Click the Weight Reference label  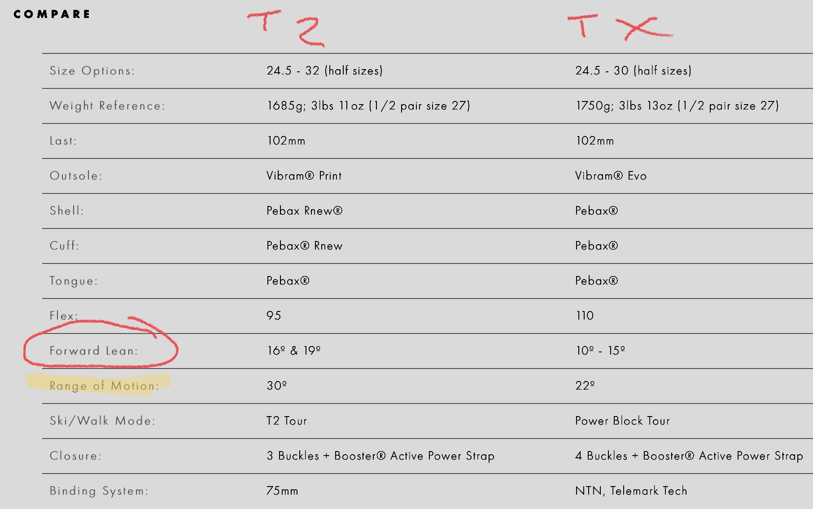107,106
